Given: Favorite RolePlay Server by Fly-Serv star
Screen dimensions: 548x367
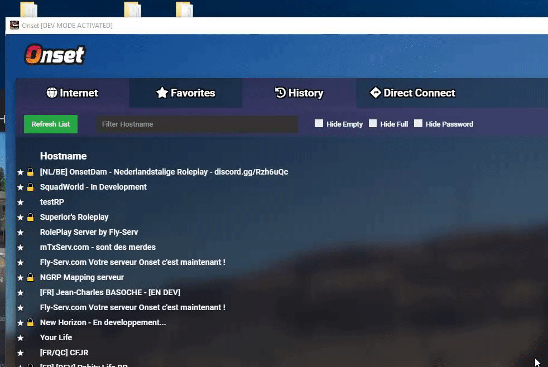Looking at the screenshot, I should [20, 232].
